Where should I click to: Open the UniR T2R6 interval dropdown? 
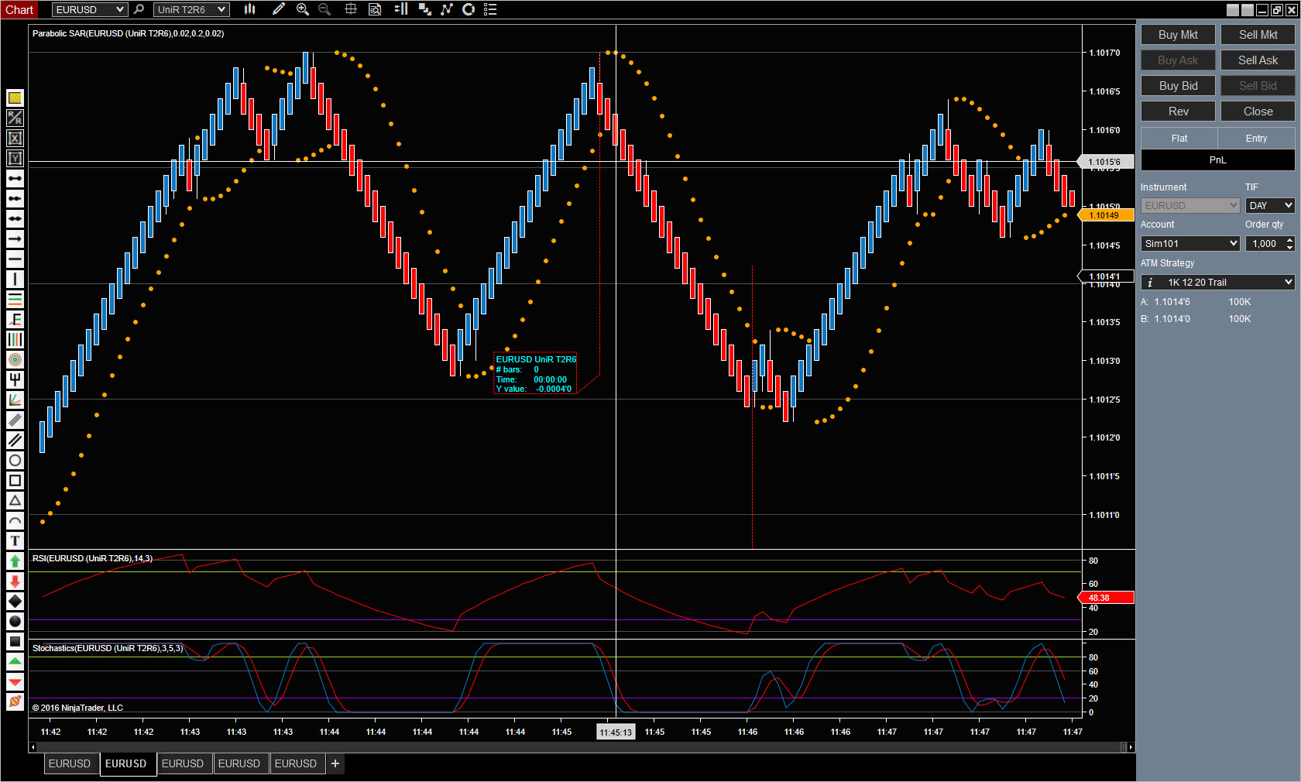(191, 9)
